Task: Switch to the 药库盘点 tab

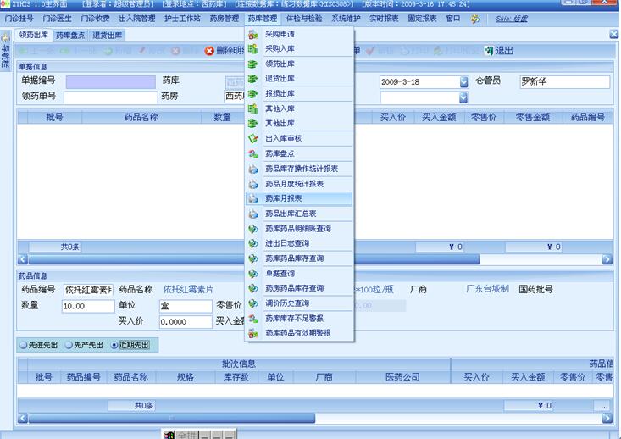Action: click(x=70, y=36)
